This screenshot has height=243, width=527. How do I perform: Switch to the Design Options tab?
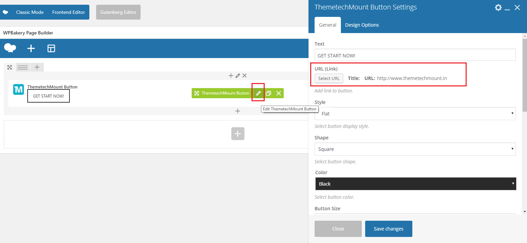tap(362, 25)
